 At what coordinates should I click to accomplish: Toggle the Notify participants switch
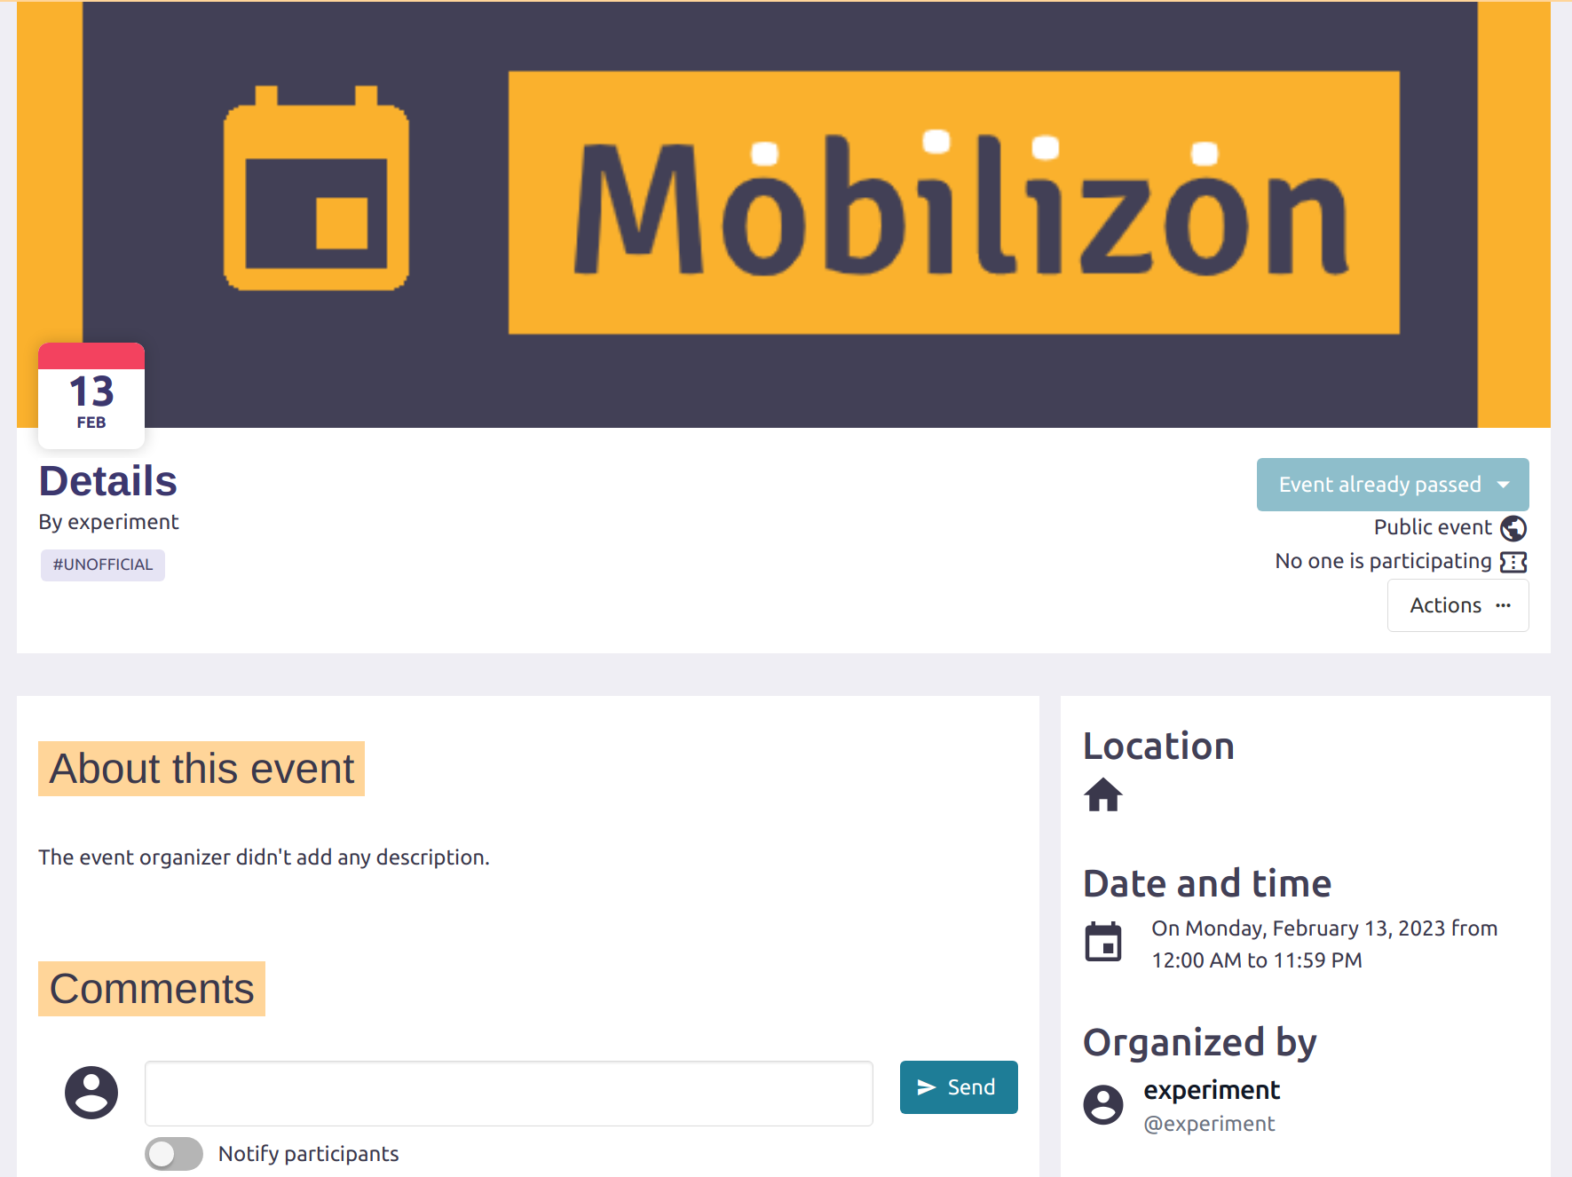[x=174, y=1154]
